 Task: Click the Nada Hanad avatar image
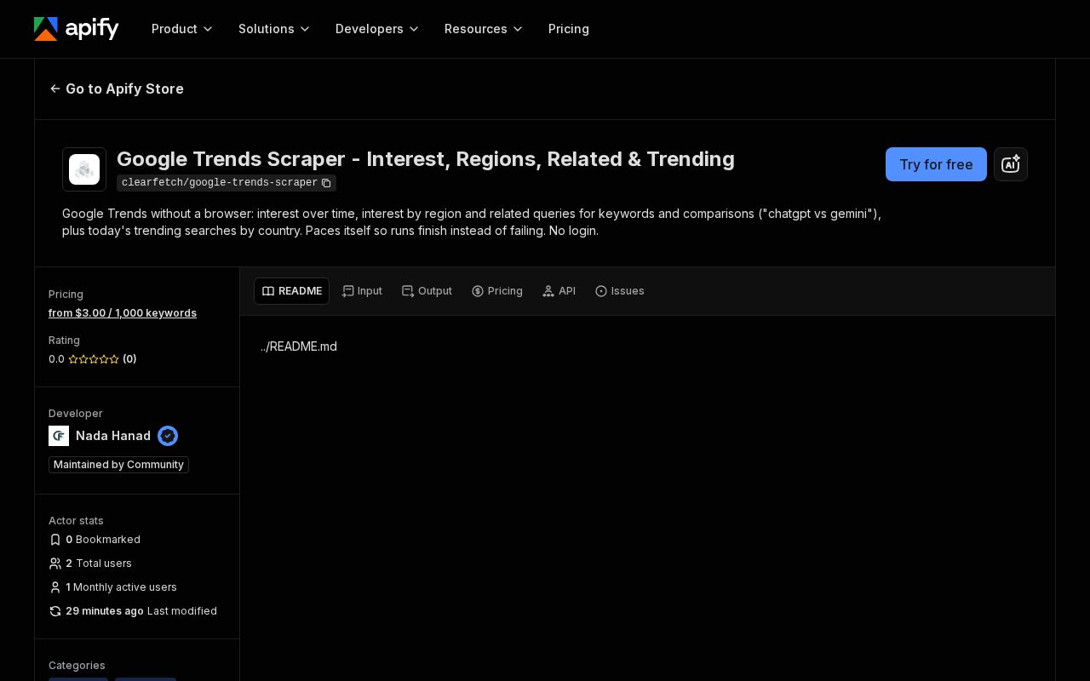tap(59, 436)
